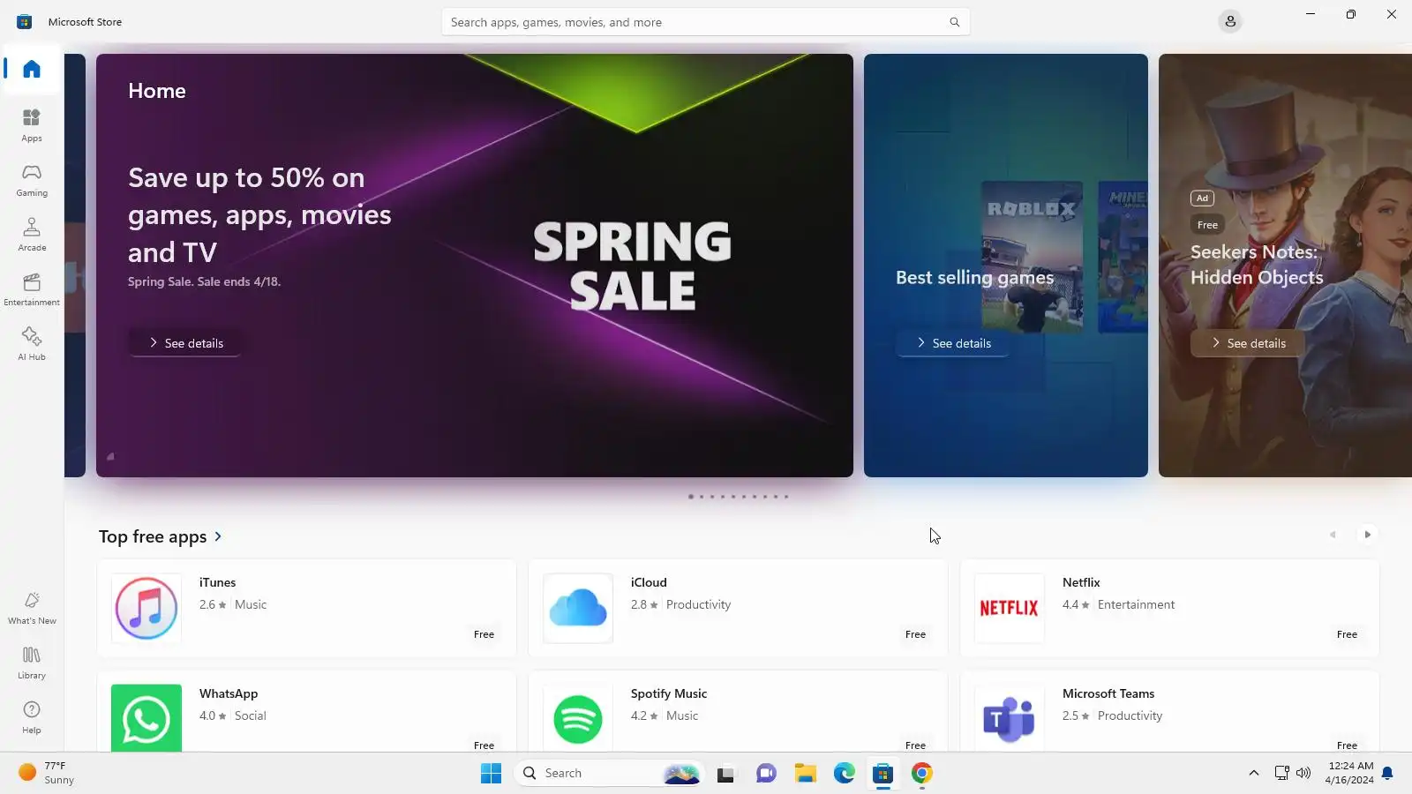
Task: Click the Free label on iTunes card
Action: (484, 634)
